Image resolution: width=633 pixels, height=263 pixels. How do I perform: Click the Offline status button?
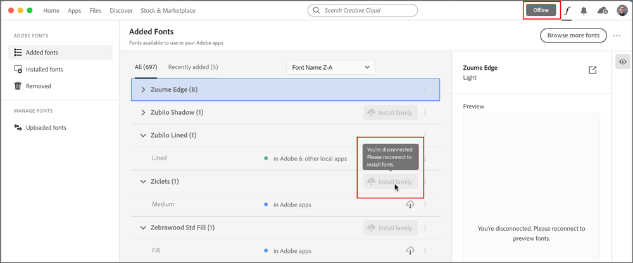click(541, 11)
